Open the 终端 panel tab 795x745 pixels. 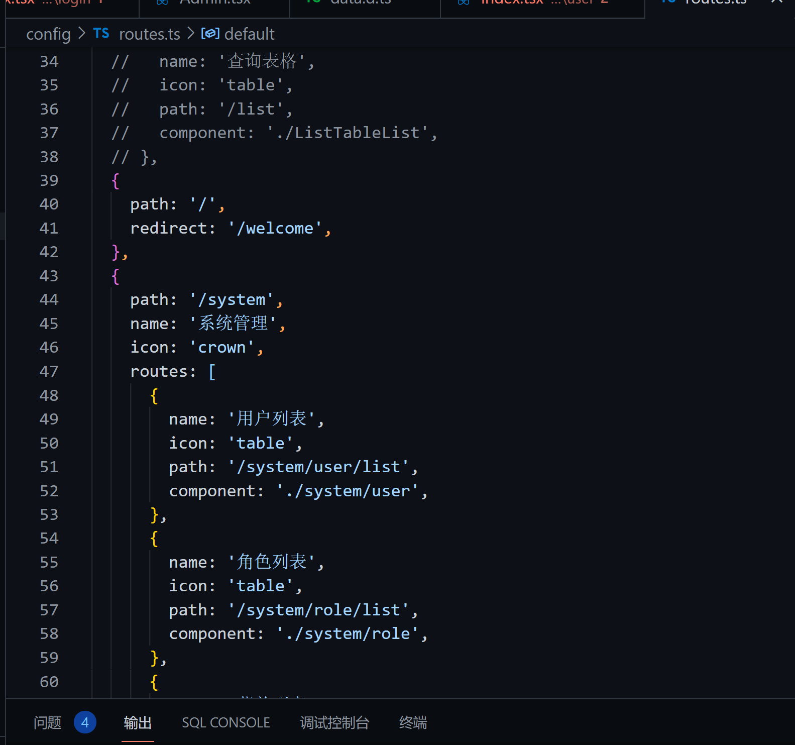click(x=413, y=722)
